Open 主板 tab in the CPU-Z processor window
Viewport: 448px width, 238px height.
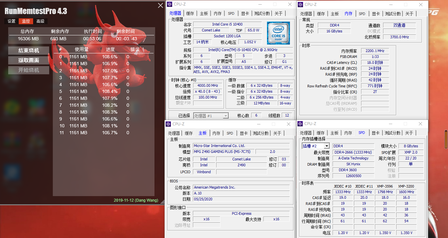204,13
